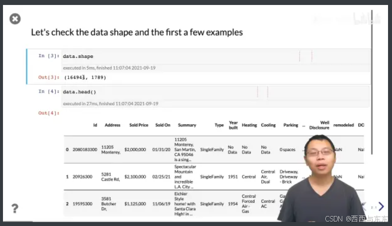
Task: Click 'Driveway, Driveway - Brick' parking cell
Action: 289,177
